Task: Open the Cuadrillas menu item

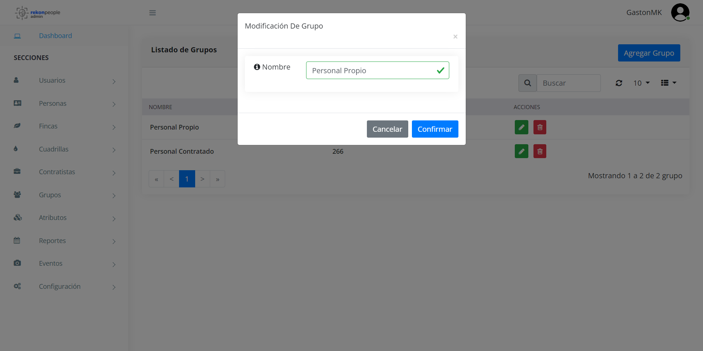Action: pos(53,149)
